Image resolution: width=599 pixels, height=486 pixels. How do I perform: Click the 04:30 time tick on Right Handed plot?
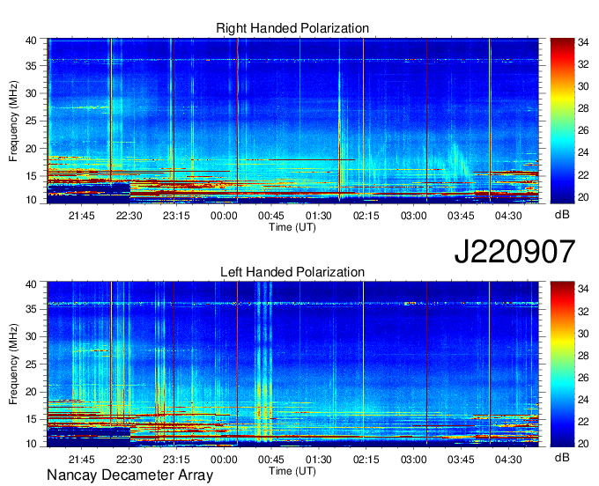[508, 216]
